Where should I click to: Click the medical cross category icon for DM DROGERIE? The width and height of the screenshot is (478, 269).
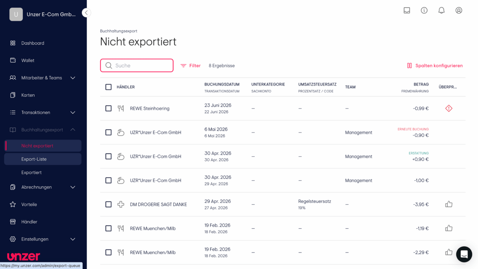point(121,204)
